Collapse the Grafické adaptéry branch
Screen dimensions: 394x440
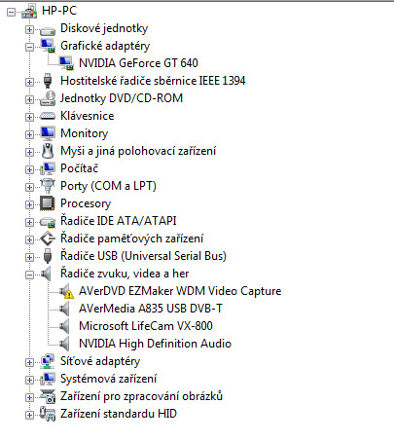point(29,48)
